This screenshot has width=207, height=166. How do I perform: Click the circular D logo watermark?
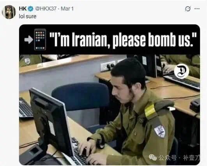click(181, 71)
